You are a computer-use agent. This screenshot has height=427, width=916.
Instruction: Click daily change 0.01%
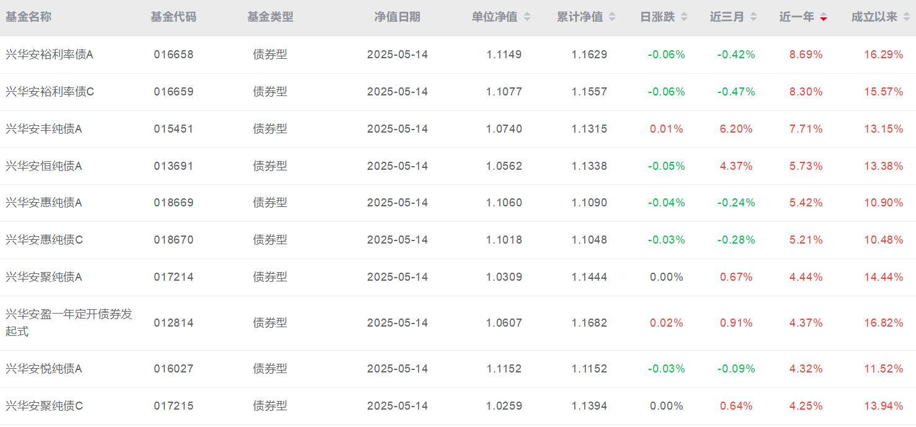667,129
